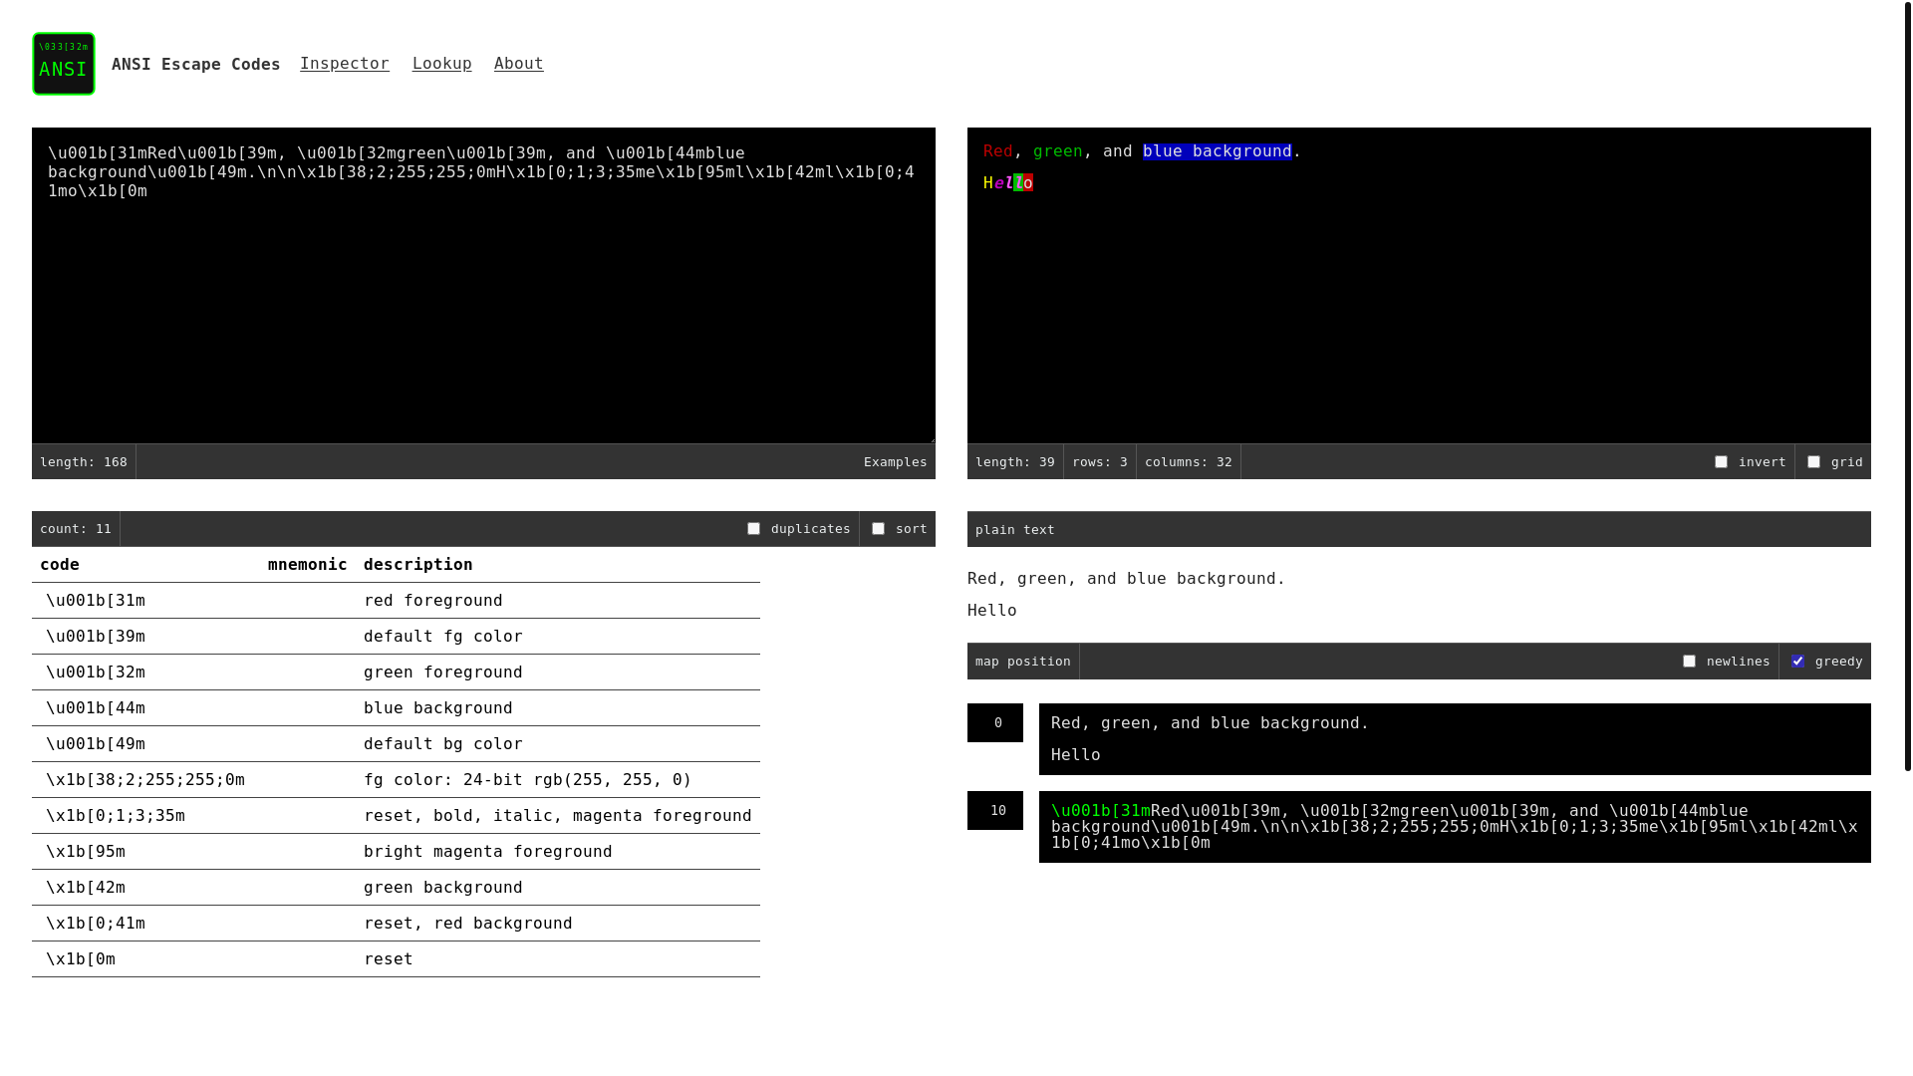Enable the newlines checkbox

(x=1689, y=662)
